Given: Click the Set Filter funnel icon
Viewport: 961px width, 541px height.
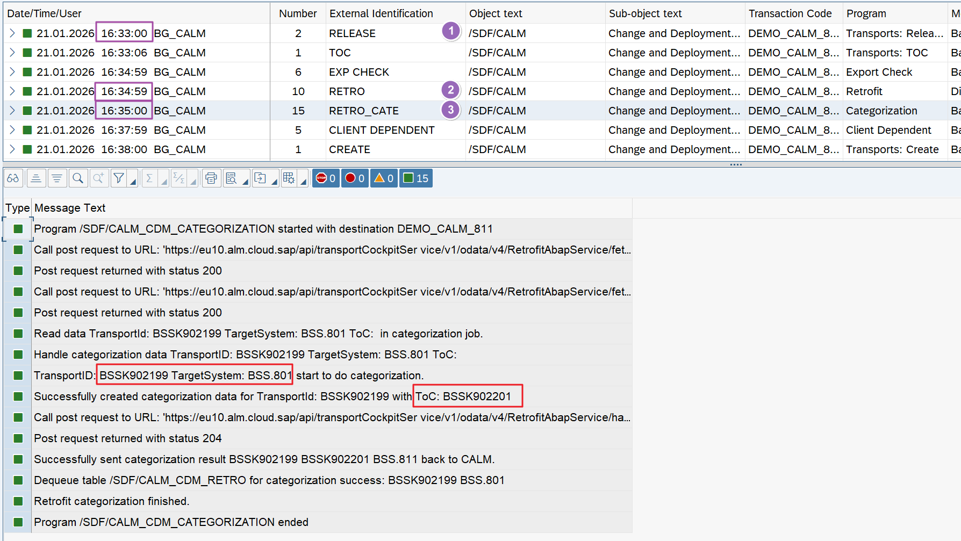Looking at the screenshot, I should click(119, 178).
